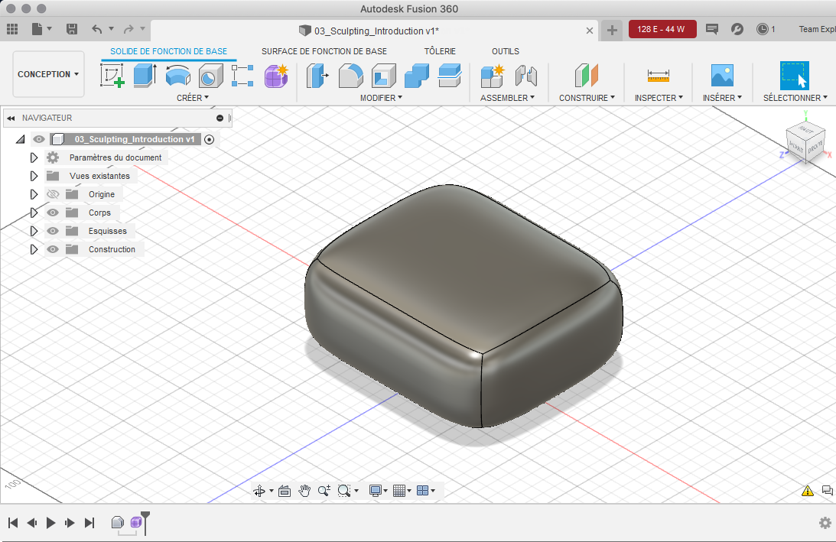Switch to SOLIDE DE FONCTION DE BASE tab
This screenshot has width=836, height=542.
168,51
